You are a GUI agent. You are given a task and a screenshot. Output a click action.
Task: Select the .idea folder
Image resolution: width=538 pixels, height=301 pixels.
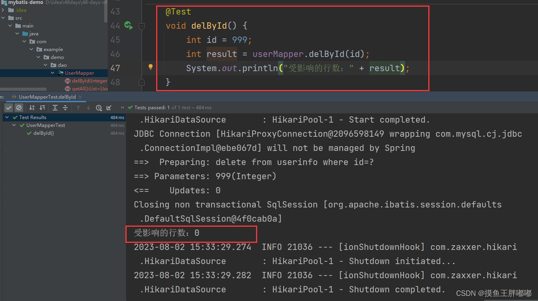click(x=20, y=10)
